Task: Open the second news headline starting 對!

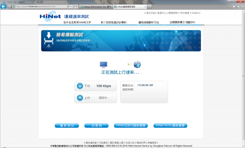Action: tap(114, 23)
